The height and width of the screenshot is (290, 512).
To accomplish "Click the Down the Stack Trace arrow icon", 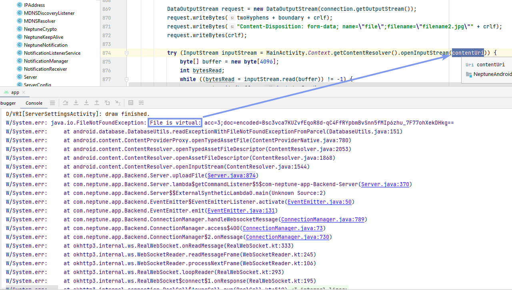I will point(76,103).
